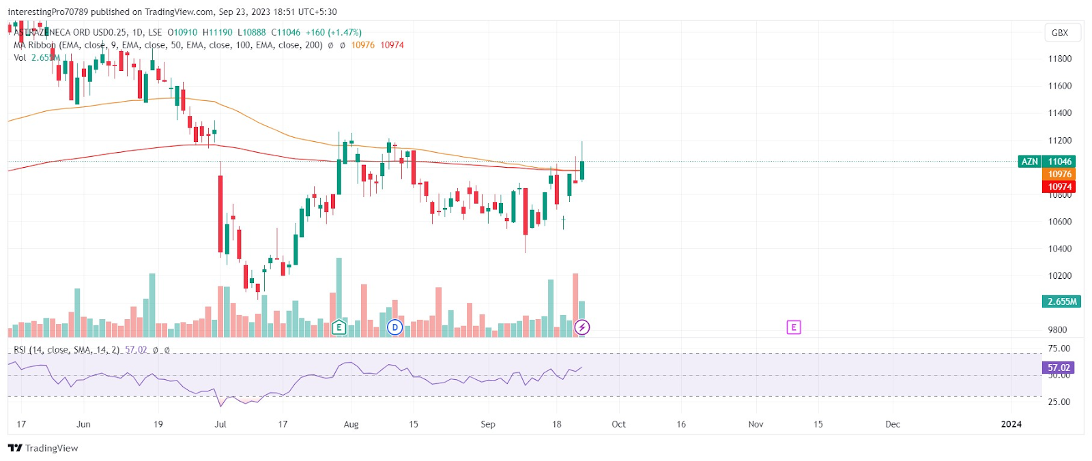1092x461 pixels.
Task: Click the Dec label on time axis
Action: tap(893, 424)
